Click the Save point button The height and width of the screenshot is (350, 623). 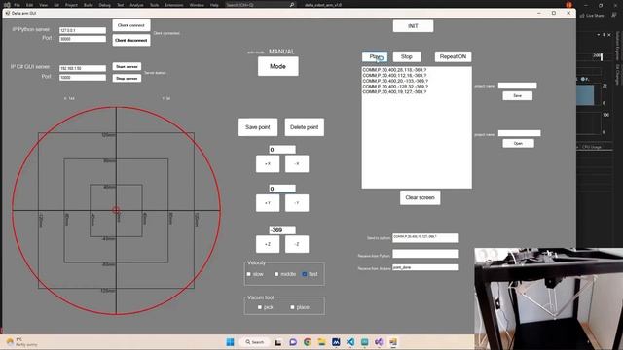tap(258, 127)
